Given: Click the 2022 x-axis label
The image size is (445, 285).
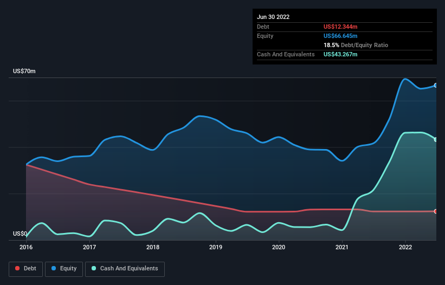Looking at the screenshot, I should [x=405, y=247].
